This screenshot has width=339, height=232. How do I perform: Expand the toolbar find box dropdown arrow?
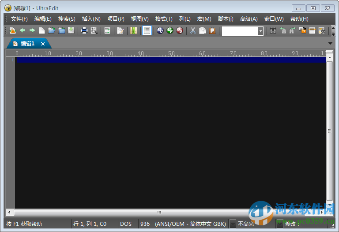pos(260,31)
